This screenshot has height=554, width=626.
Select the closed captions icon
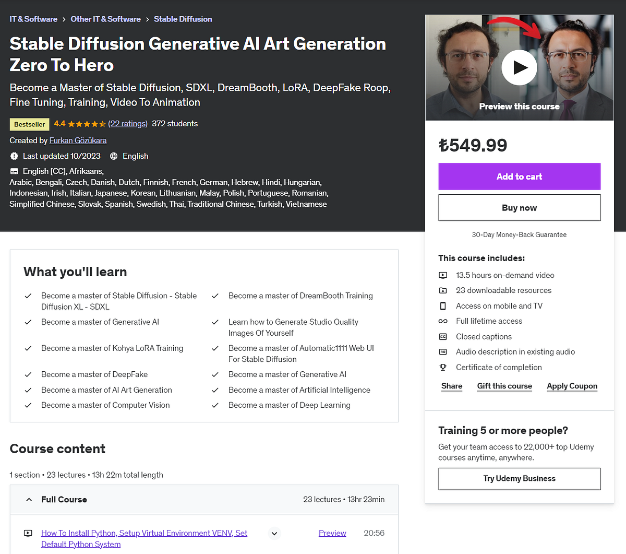[443, 336]
